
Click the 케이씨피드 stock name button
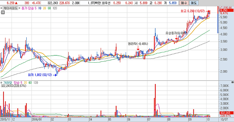click(10, 8)
